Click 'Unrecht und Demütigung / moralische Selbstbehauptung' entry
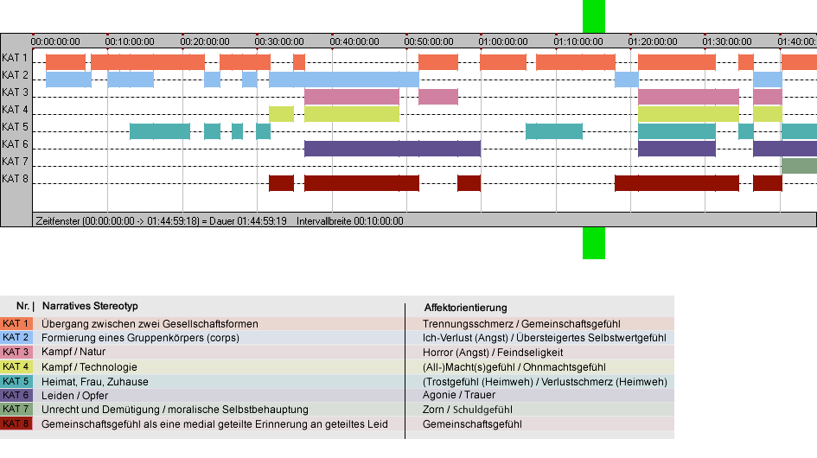This screenshot has height=458, width=817. tap(175, 410)
